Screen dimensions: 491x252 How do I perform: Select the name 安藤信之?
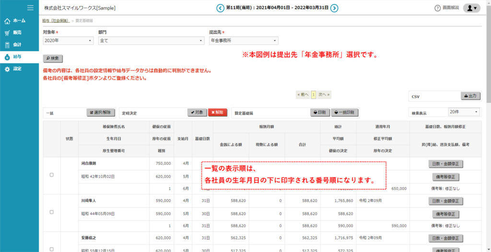[x=89, y=238]
